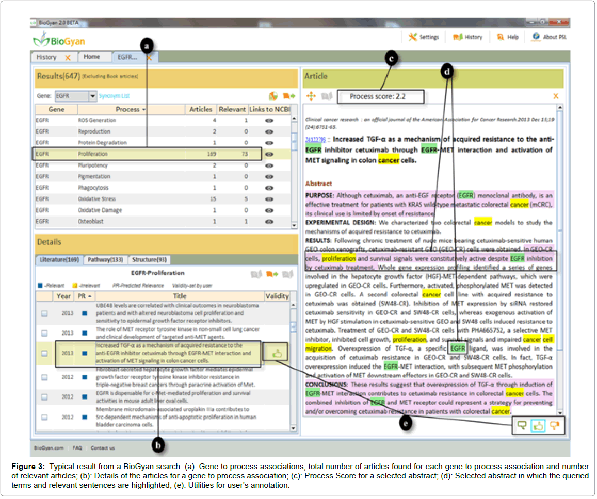597x499 pixels.
Task: Check the box for UBE4B levels article
Action: tap(44, 314)
